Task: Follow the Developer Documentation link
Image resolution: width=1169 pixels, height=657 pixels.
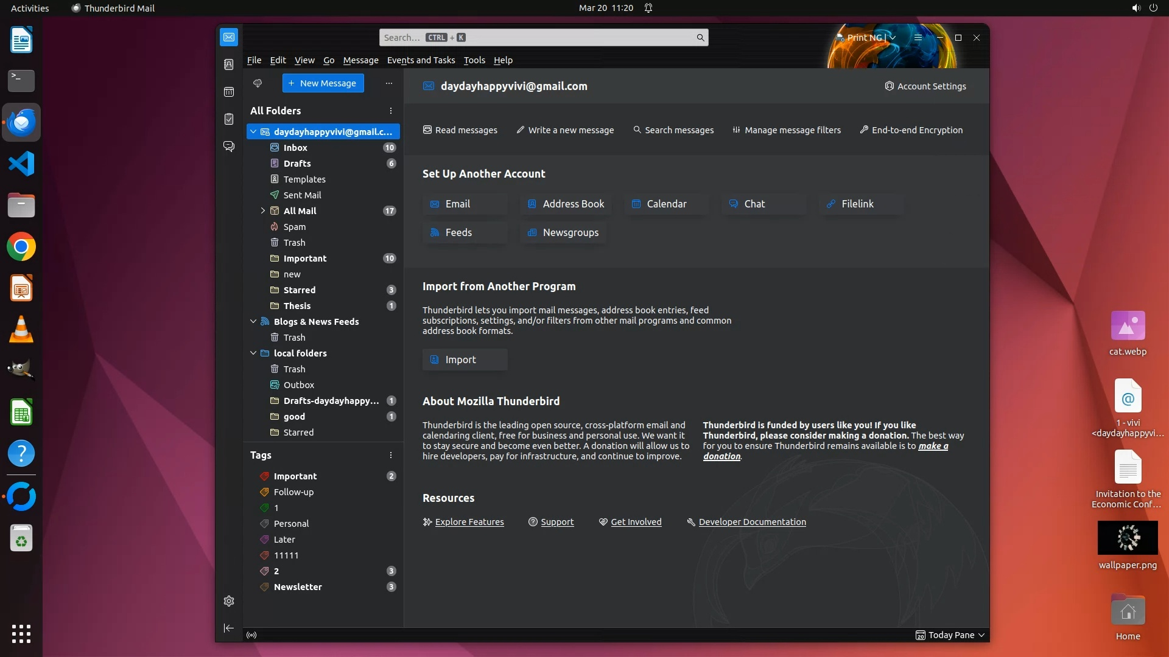Action: click(x=752, y=522)
